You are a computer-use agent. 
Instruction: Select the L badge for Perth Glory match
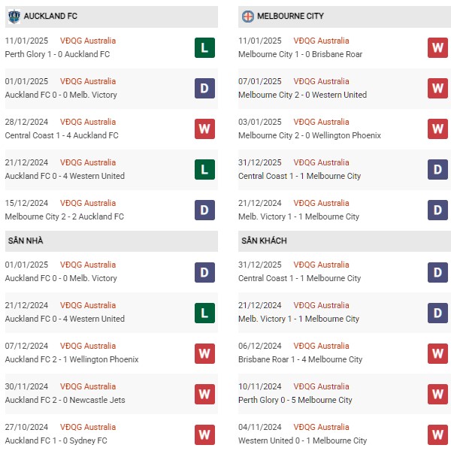pyautogui.click(x=204, y=48)
